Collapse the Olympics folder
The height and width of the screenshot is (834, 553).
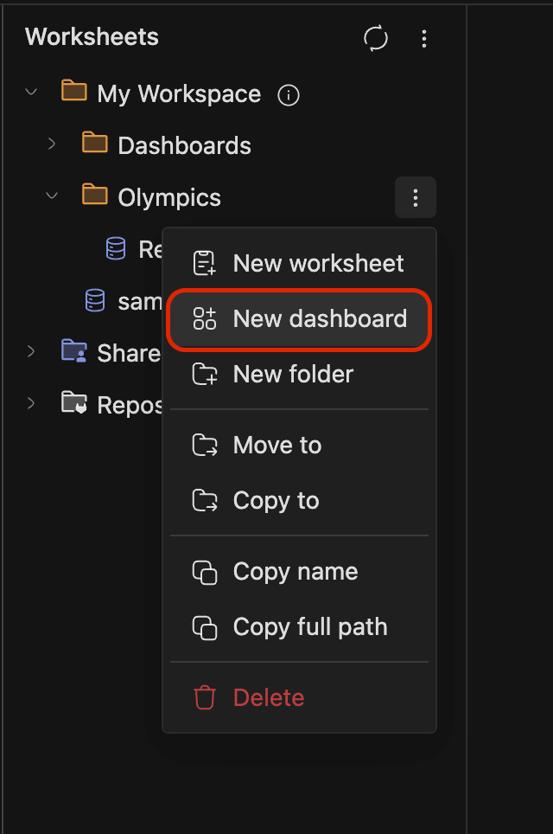tap(52, 196)
